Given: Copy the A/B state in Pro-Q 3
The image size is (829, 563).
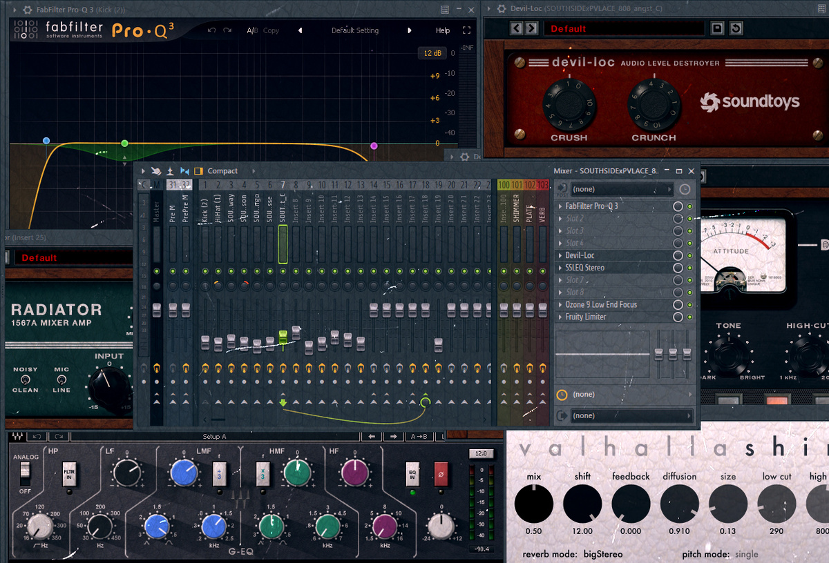Looking at the screenshot, I should [x=271, y=30].
